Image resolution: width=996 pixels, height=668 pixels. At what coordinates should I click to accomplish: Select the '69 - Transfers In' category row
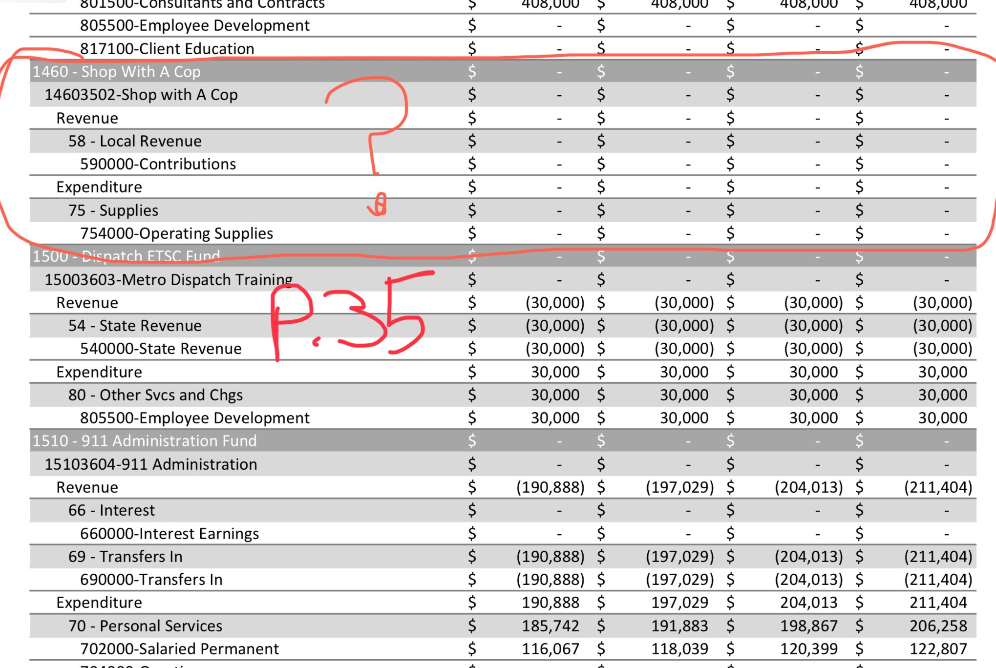(x=125, y=557)
